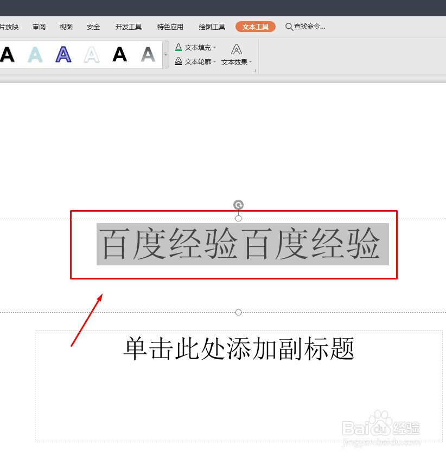446x458 pixels.
Task: Click the 文本效果 icon
Action: pos(236,49)
